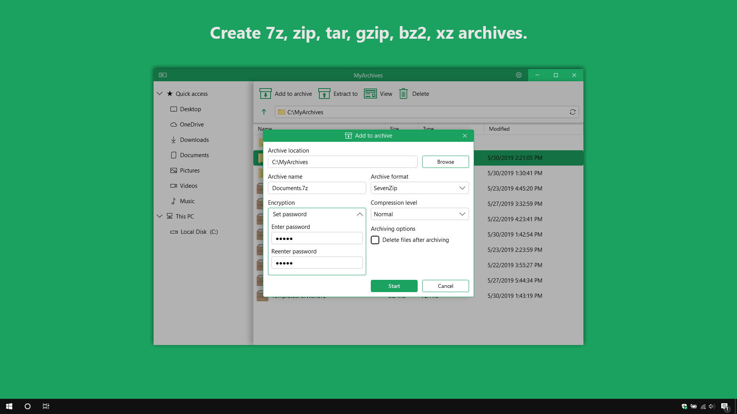The width and height of the screenshot is (737, 414).
Task: Enable the Set password encryption toggle
Action: point(317,214)
